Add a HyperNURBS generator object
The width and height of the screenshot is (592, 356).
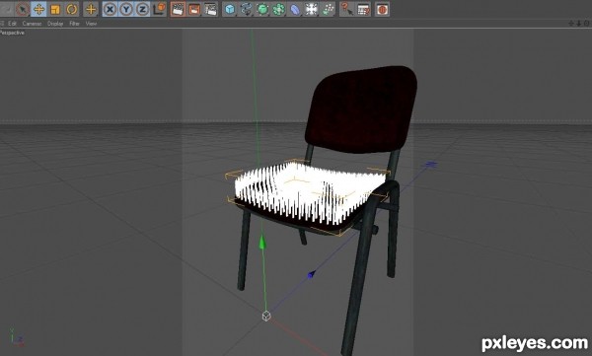point(262,9)
